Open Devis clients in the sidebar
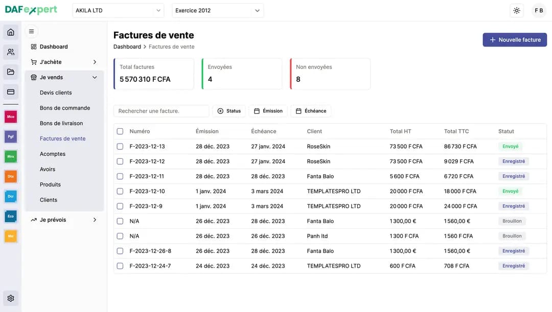The image size is (552, 312). [56, 93]
